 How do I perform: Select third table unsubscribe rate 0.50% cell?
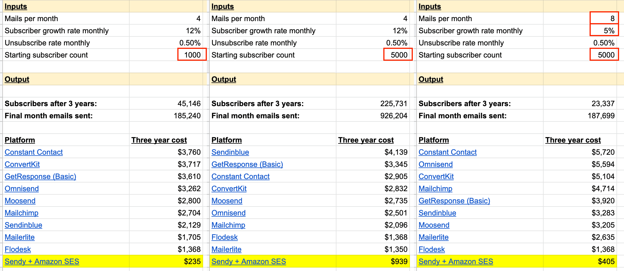pyautogui.click(x=580, y=43)
